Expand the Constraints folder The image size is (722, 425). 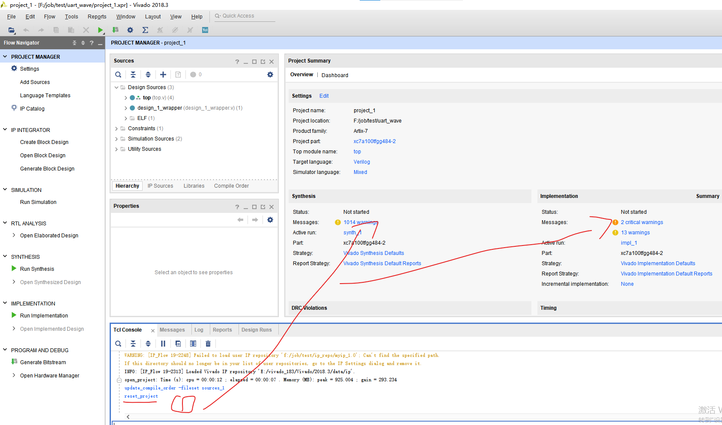[x=116, y=129]
